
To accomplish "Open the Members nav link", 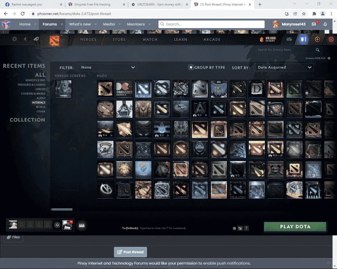I will pyautogui.click(x=136, y=24).
